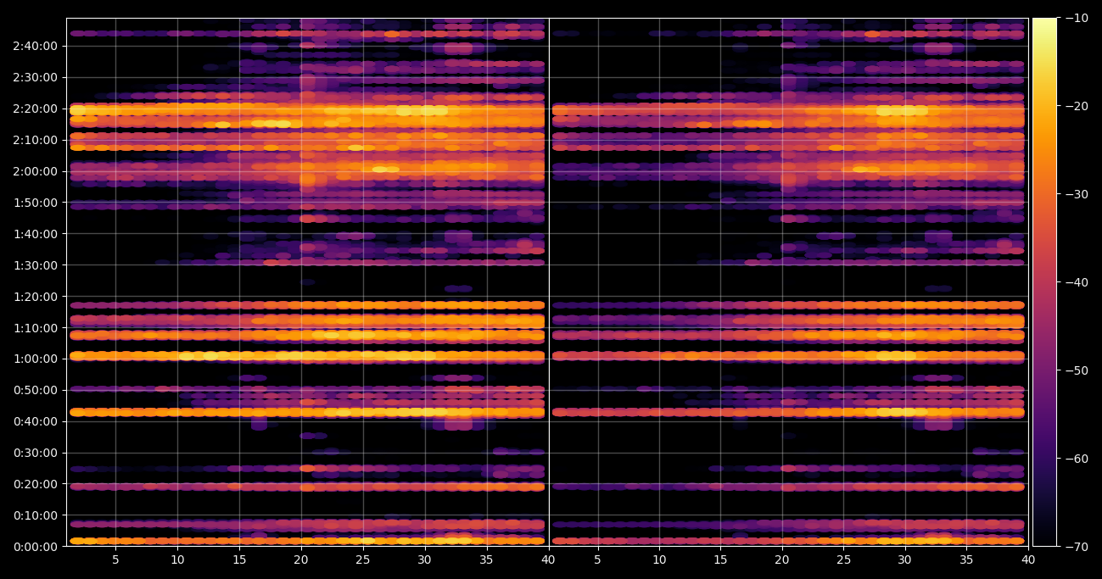Click the −20 colorbar tick label

(x=1077, y=106)
